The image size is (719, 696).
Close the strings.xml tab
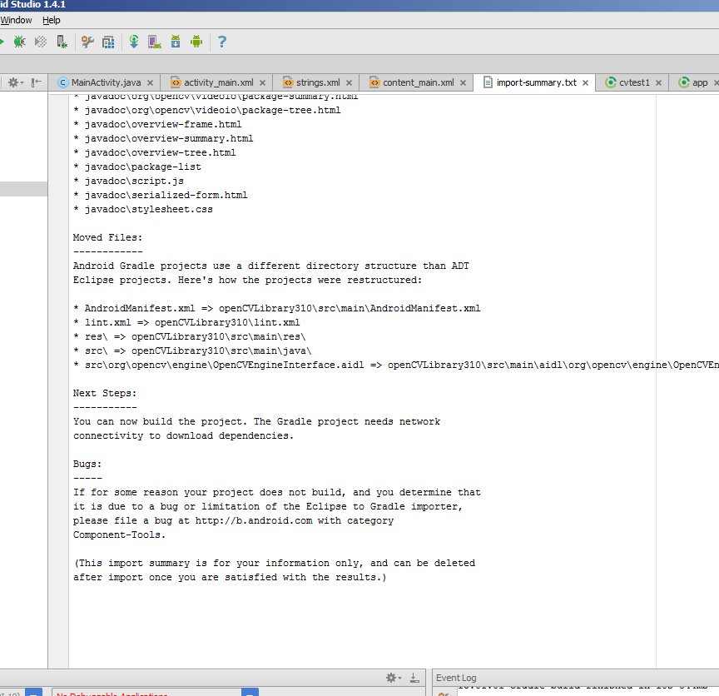[x=349, y=83]
